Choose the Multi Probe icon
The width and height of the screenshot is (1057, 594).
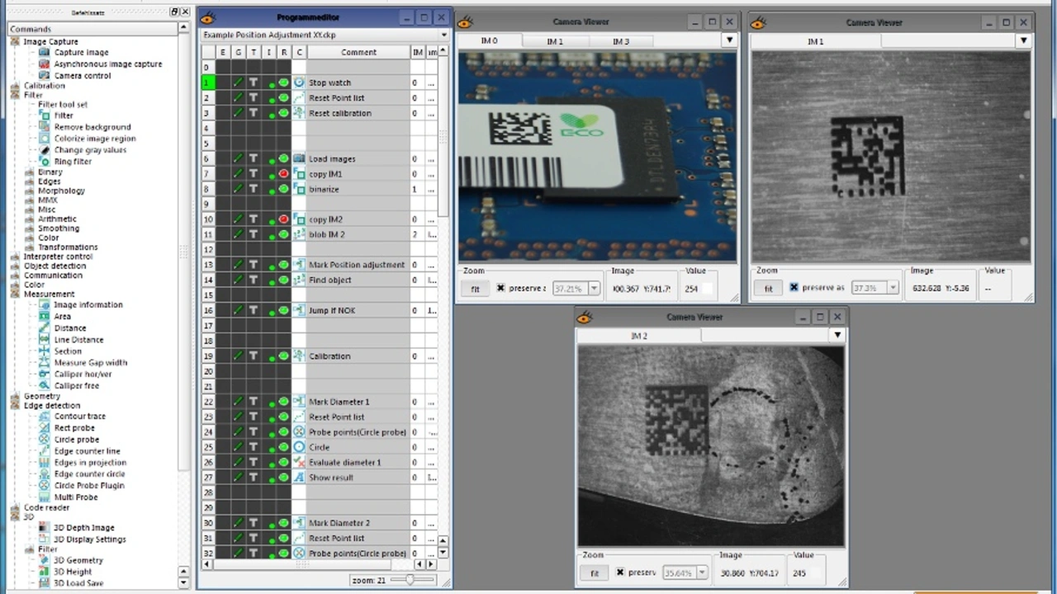(x=45, y=497)
